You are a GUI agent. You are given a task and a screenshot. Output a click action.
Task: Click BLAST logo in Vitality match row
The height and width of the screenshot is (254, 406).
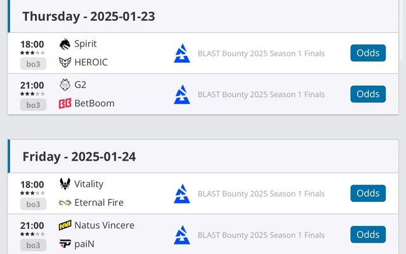point(182,194)
